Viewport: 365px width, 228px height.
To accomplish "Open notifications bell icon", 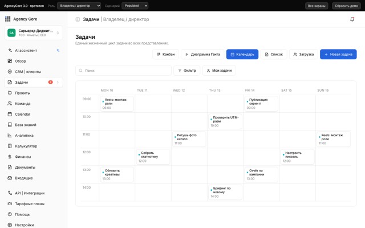I will [x=352, y=19].
